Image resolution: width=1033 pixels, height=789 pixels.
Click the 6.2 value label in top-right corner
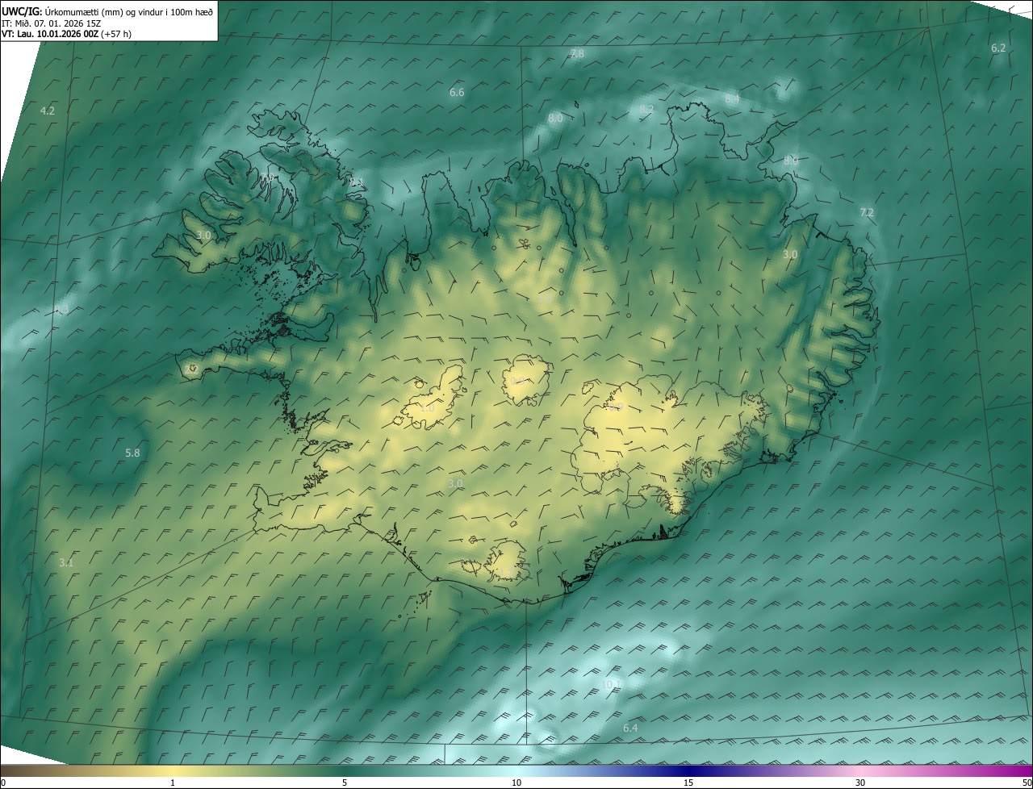[x=998, y=48]
